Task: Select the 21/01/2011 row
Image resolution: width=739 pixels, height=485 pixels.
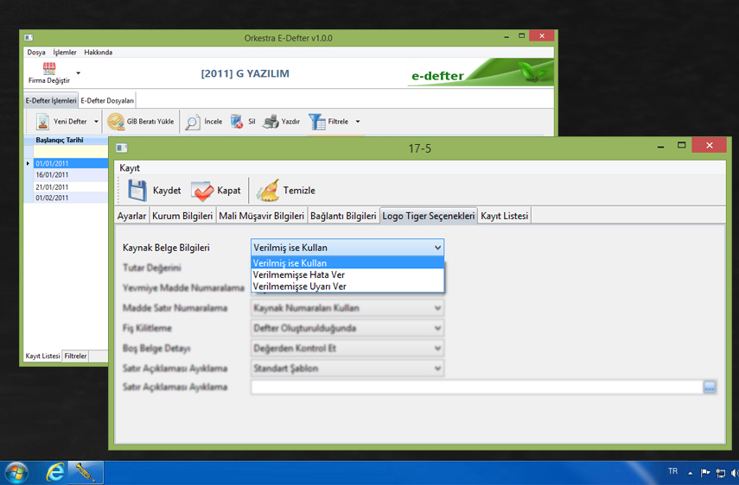Action: click(x=71, y=186)
